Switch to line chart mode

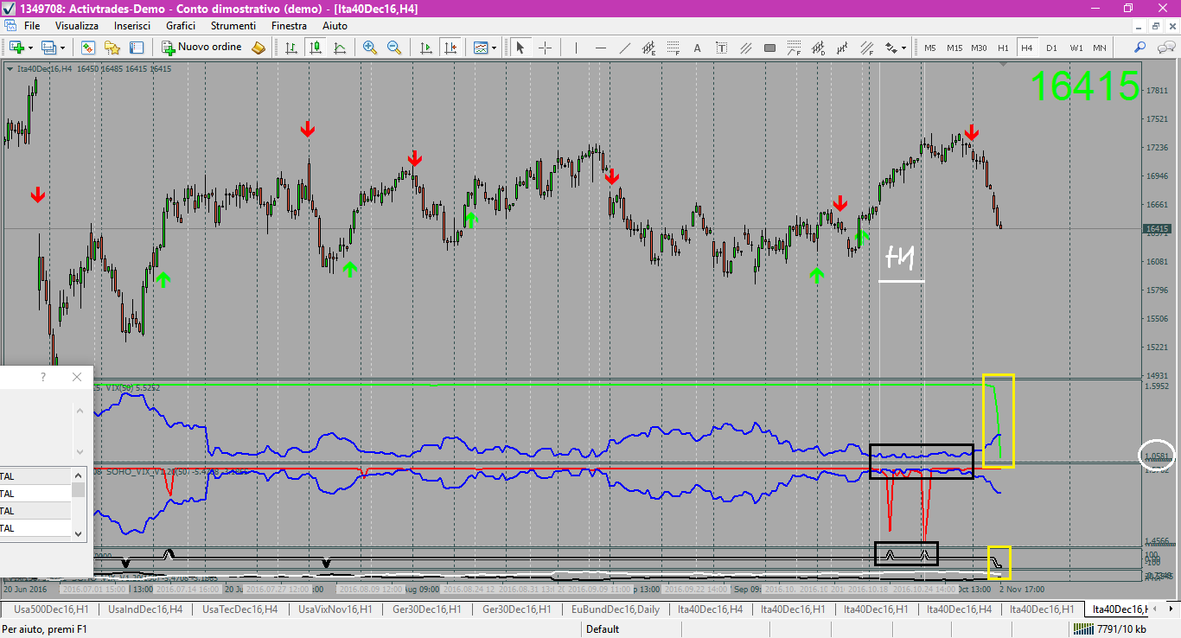coord(340,48)
